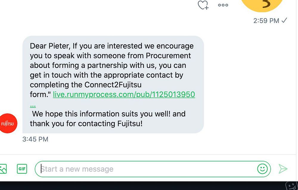The height and width of the screenshot is (190, 298).
Task: Send the message with the arrow icon
Action: 283,169
